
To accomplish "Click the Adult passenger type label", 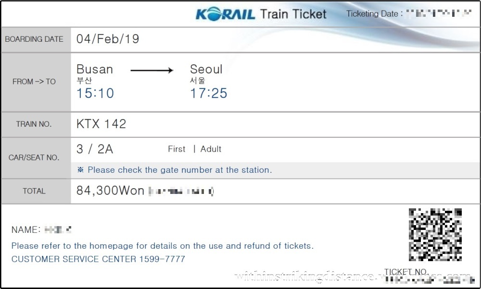I will click(x=211, y=149).
